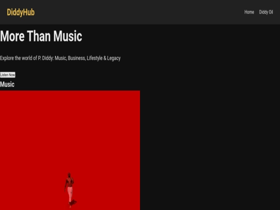Click the top red area above the walking figure
Image resolution: width=280 pixels, height=210 pixels.
pos(70,125)
